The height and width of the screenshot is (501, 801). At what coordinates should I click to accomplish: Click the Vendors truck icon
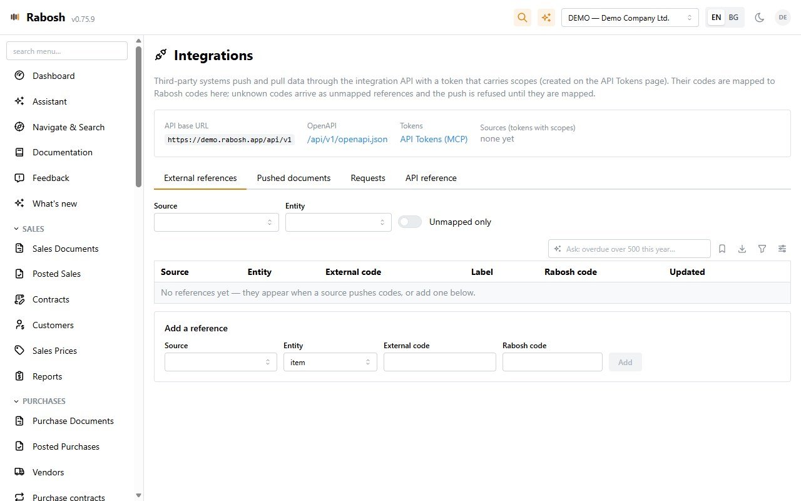point(19,472)
